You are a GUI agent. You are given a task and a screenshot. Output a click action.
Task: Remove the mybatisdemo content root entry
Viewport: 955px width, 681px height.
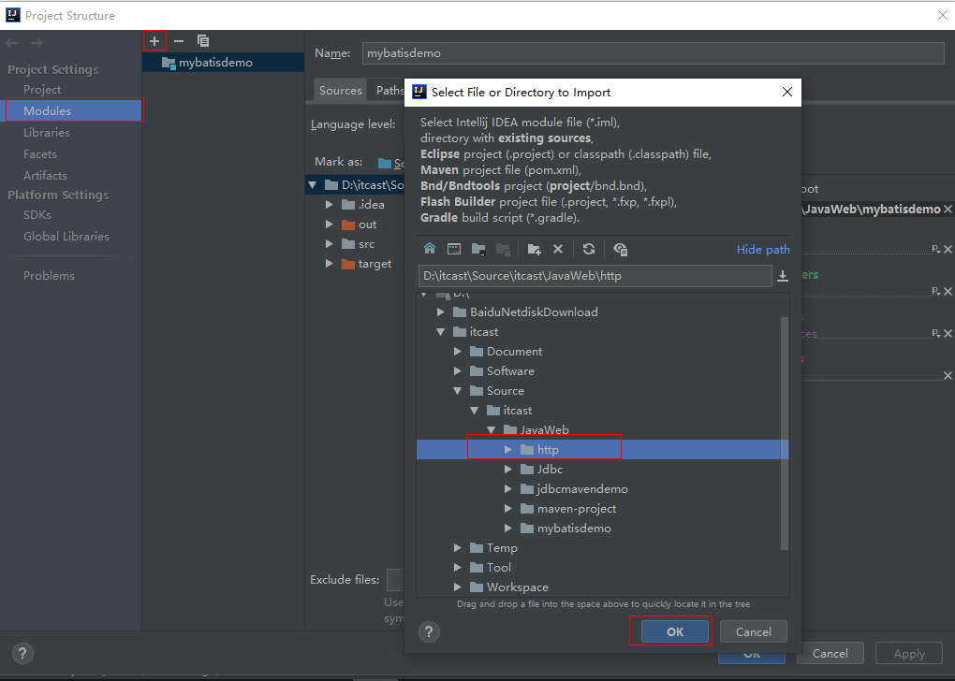[x=948, y=210]
